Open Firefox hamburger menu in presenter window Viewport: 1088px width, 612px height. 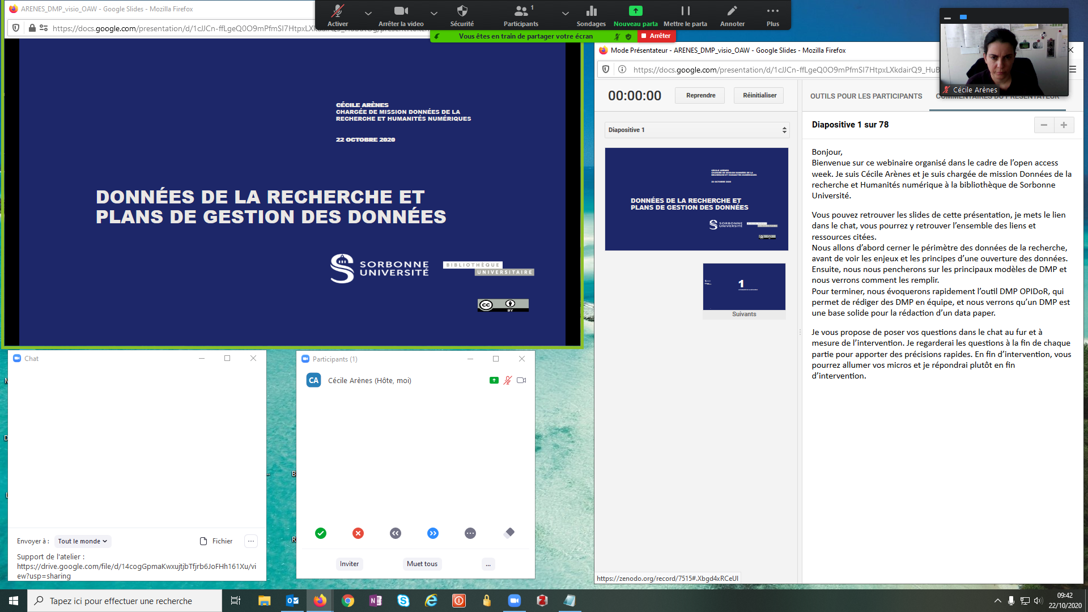[1072, 69]
